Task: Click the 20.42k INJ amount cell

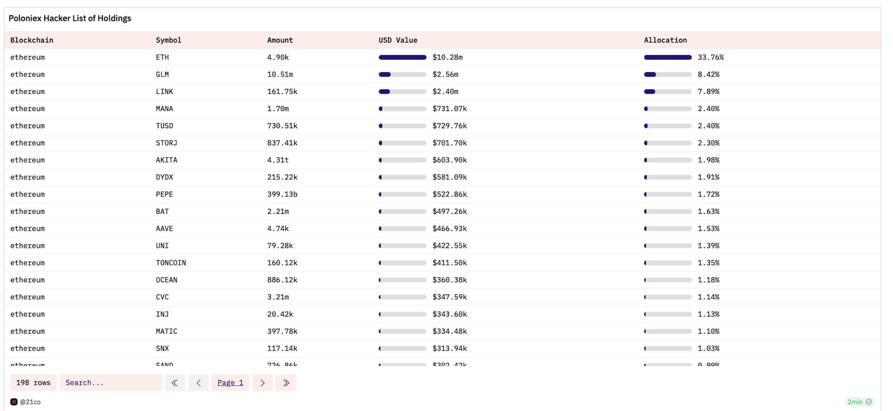Action: coord(280,314)
